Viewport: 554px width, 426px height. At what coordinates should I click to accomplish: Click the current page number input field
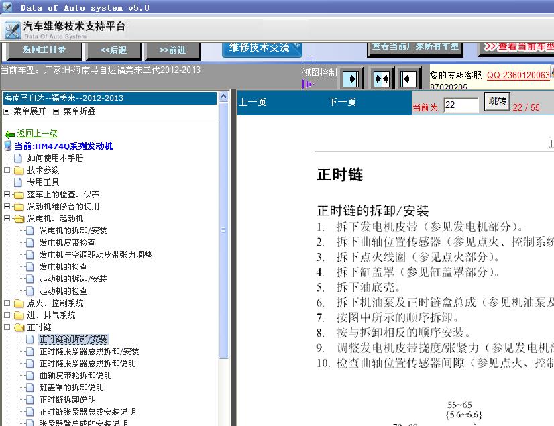461,105
